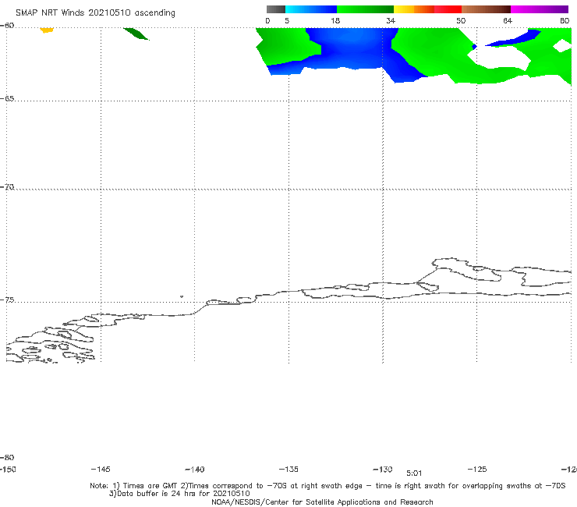Image resolution: width=577 pixels, height=507 pixels.
Task: Click the title 'SMAP NRT Winds 20210510 ascending'
Action: [95, 12]
